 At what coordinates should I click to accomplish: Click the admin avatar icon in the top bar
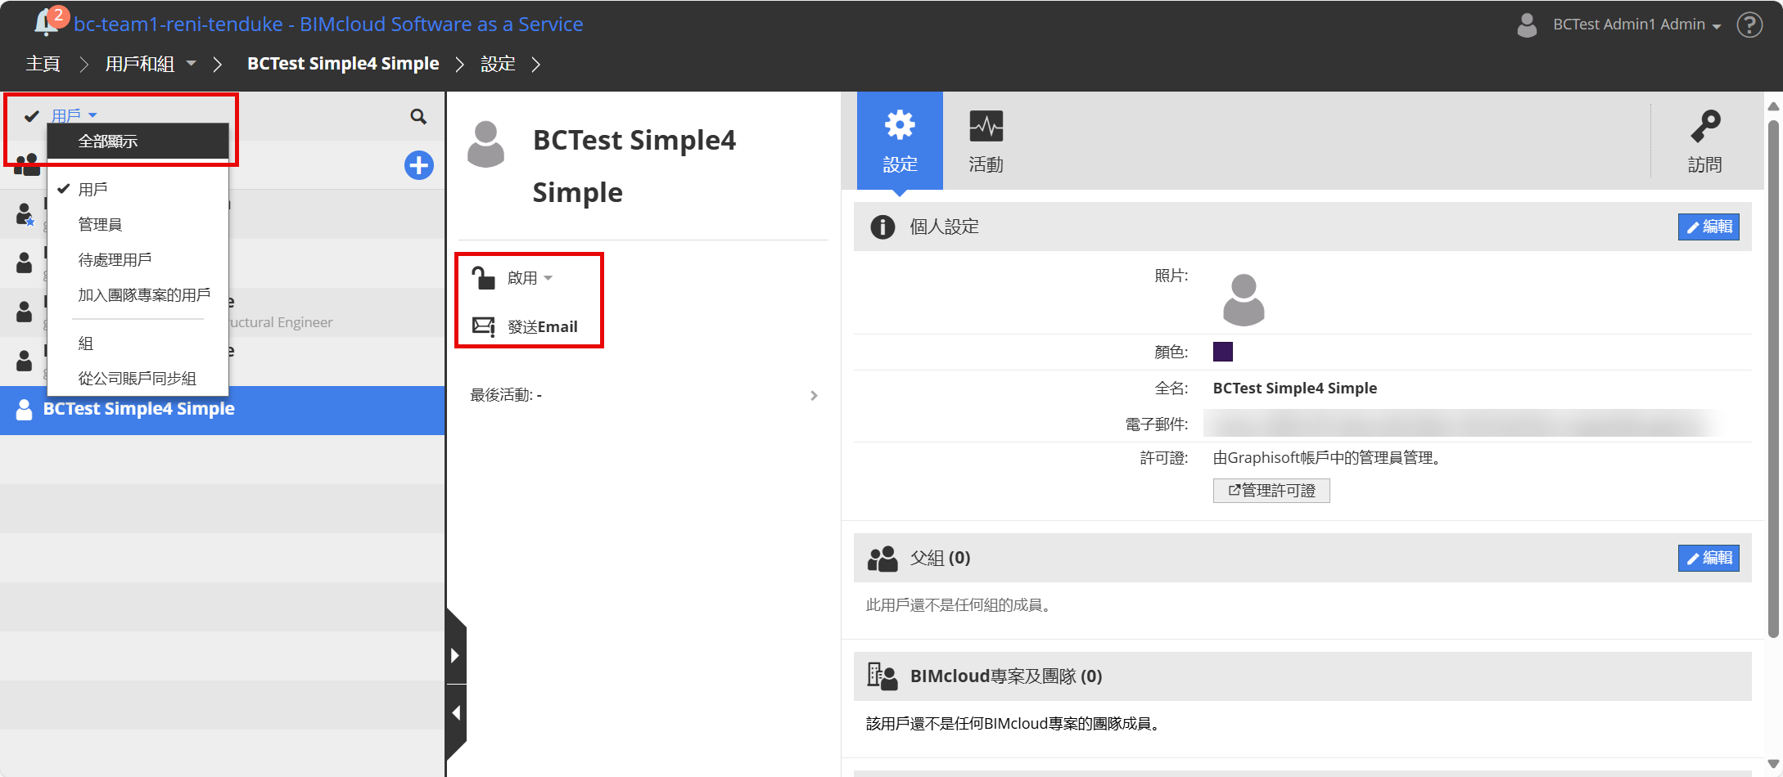tap(1527, 25)
